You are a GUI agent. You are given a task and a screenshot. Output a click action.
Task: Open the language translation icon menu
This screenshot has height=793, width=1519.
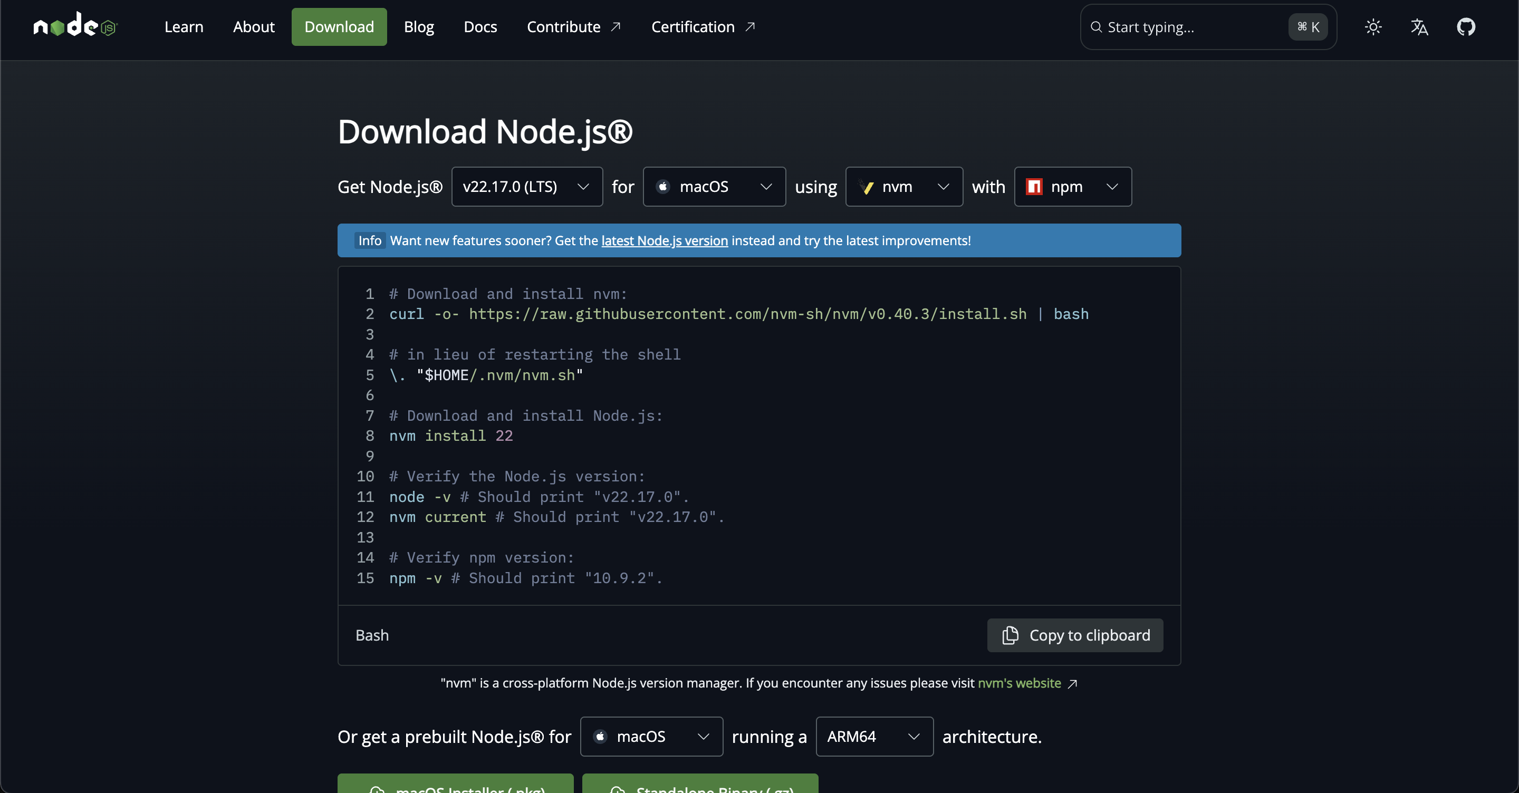pos(1419,27)
